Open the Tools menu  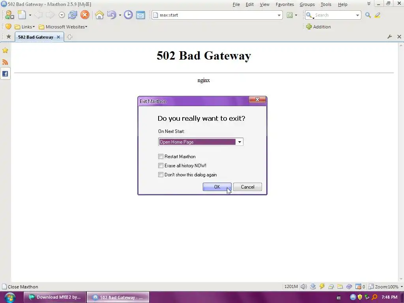coord(325,4)
